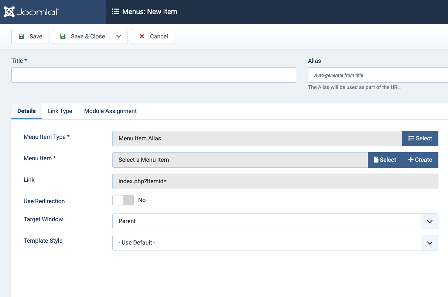The image size is (448, 297).
Task: Switch to the Link Type tab
Action: coord(60,111)
